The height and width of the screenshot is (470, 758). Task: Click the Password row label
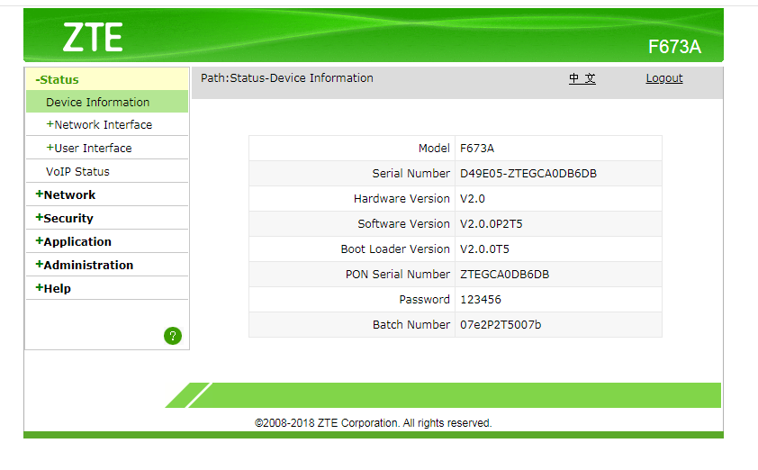point(424,299)
